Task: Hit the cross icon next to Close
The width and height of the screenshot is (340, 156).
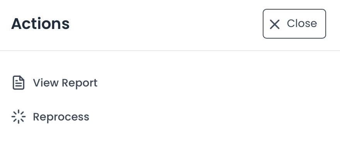Action: 275,24
